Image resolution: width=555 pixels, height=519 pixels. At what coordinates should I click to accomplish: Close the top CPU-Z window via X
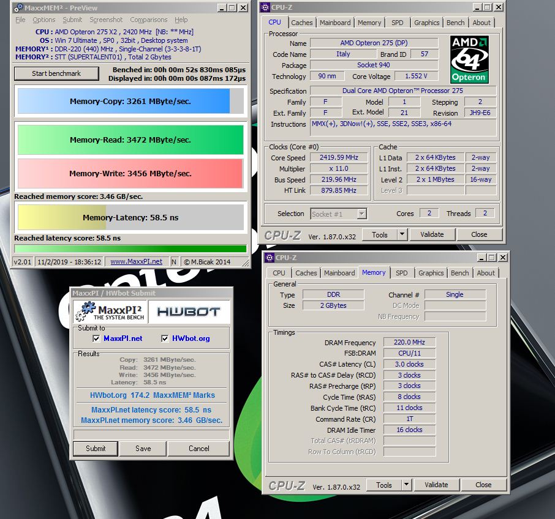[x=499, y=7]
